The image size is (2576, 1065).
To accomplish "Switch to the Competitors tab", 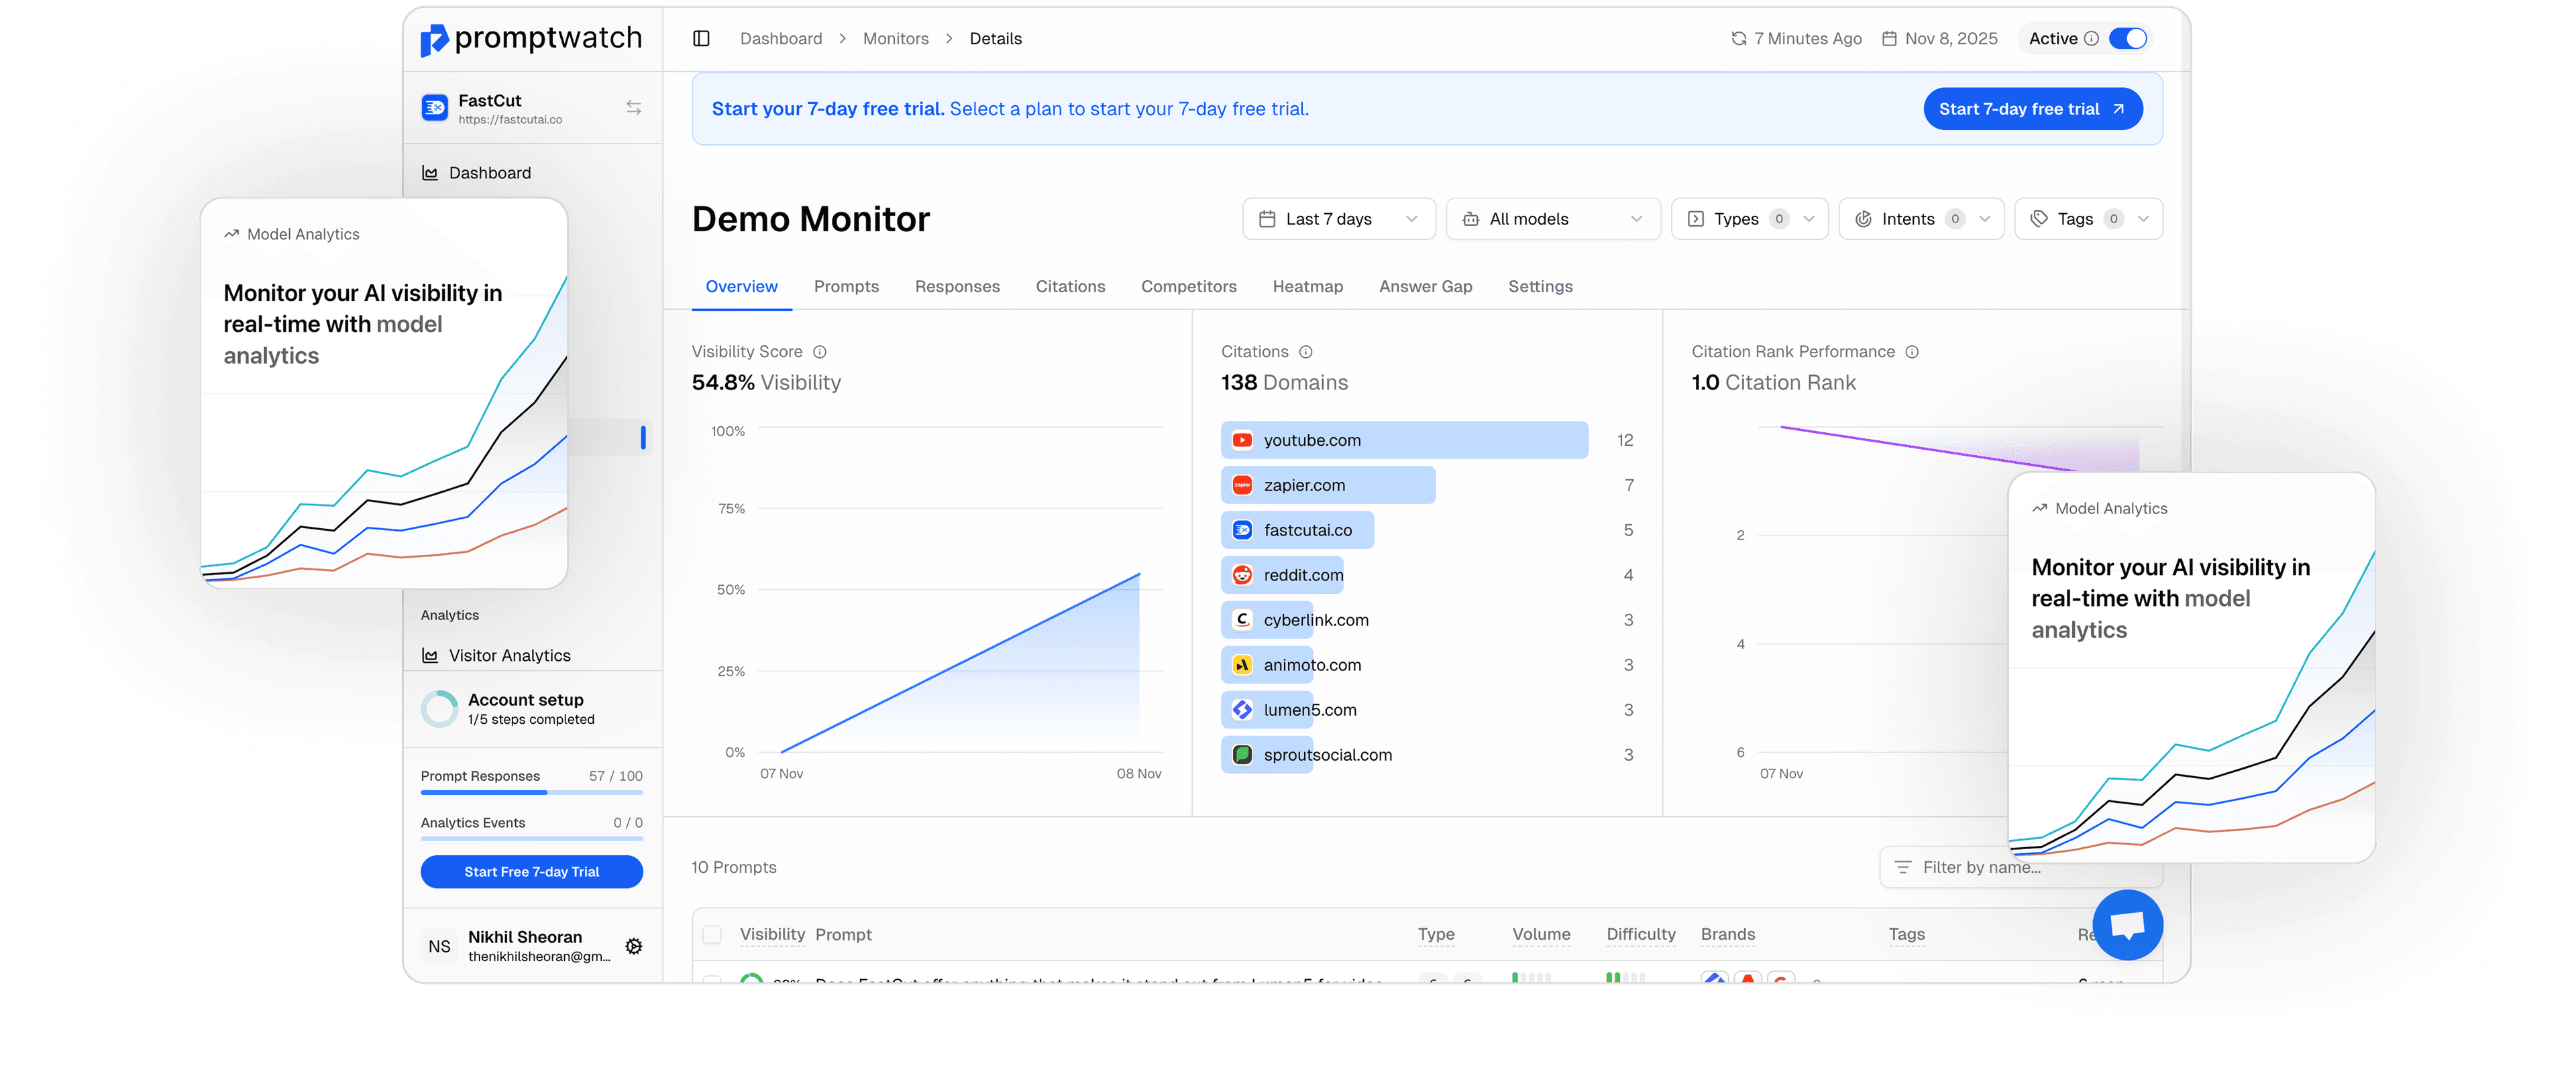I will (1188, 287).
